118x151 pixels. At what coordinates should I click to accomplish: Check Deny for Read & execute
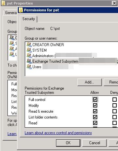click(114, 111)
